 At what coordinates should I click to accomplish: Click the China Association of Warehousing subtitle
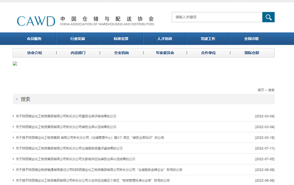click(107, 24)
